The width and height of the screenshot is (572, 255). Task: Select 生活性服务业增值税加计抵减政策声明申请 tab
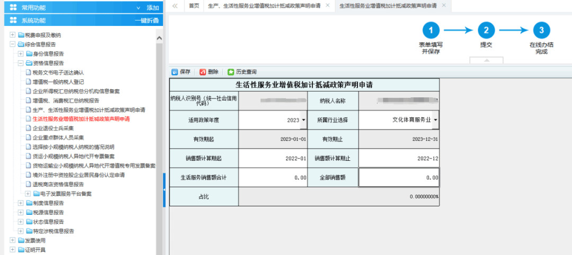coord(388,6)
